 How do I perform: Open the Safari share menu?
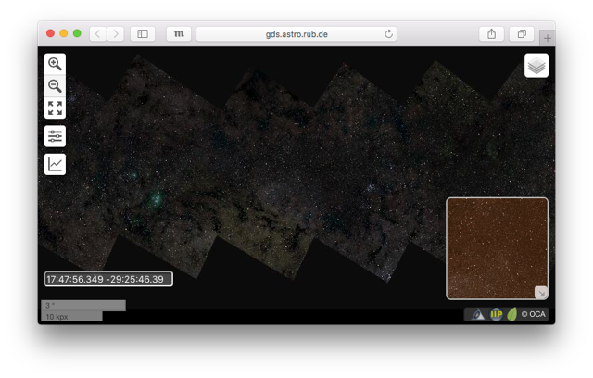[491, 33]
